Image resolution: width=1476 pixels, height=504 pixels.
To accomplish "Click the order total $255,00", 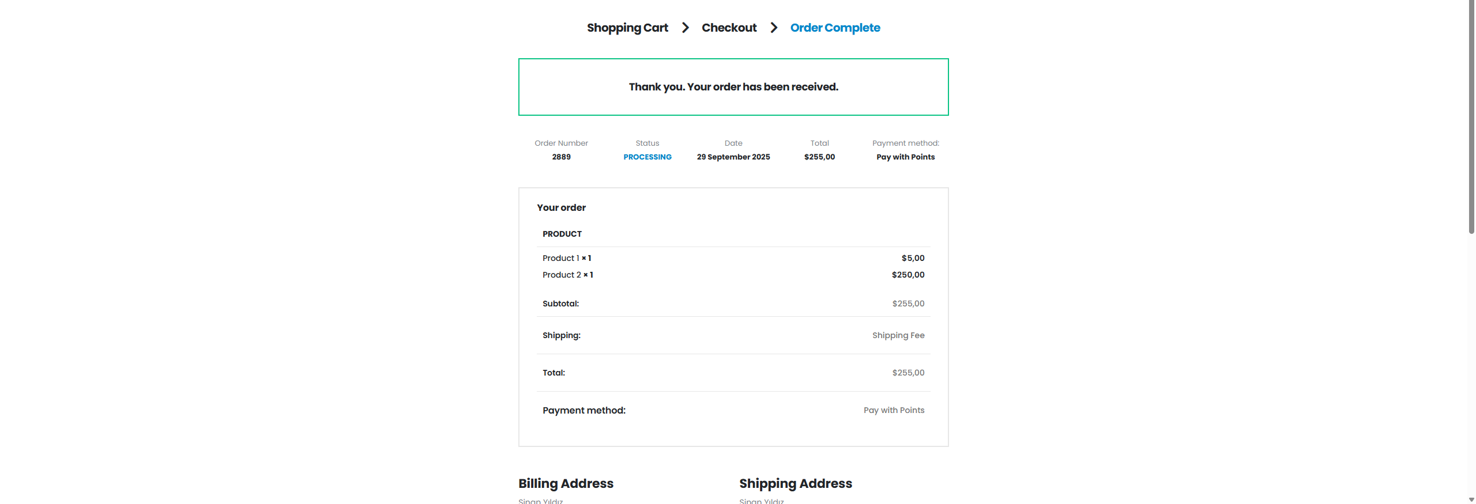I will click(819, 157).
